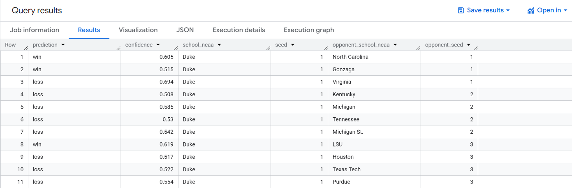Click confidence value 0.619
The width and height of the screenshot is (572, 188).
tap(167, 144)
